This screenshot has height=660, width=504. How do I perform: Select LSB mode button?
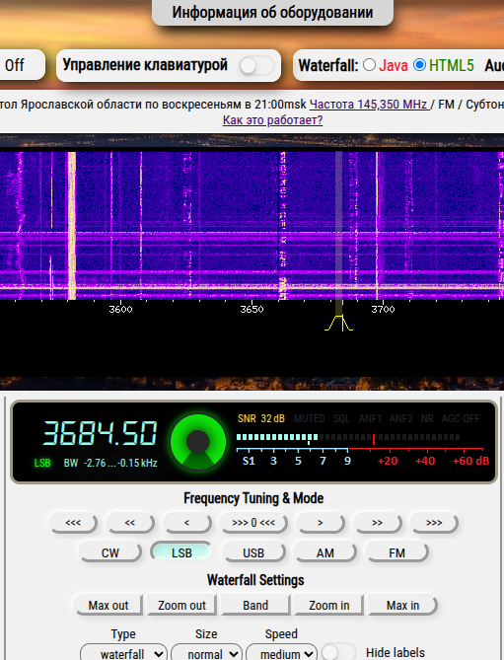(181, 552)
